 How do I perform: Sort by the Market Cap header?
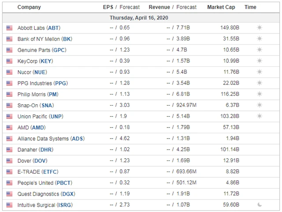tap(221, 7)
